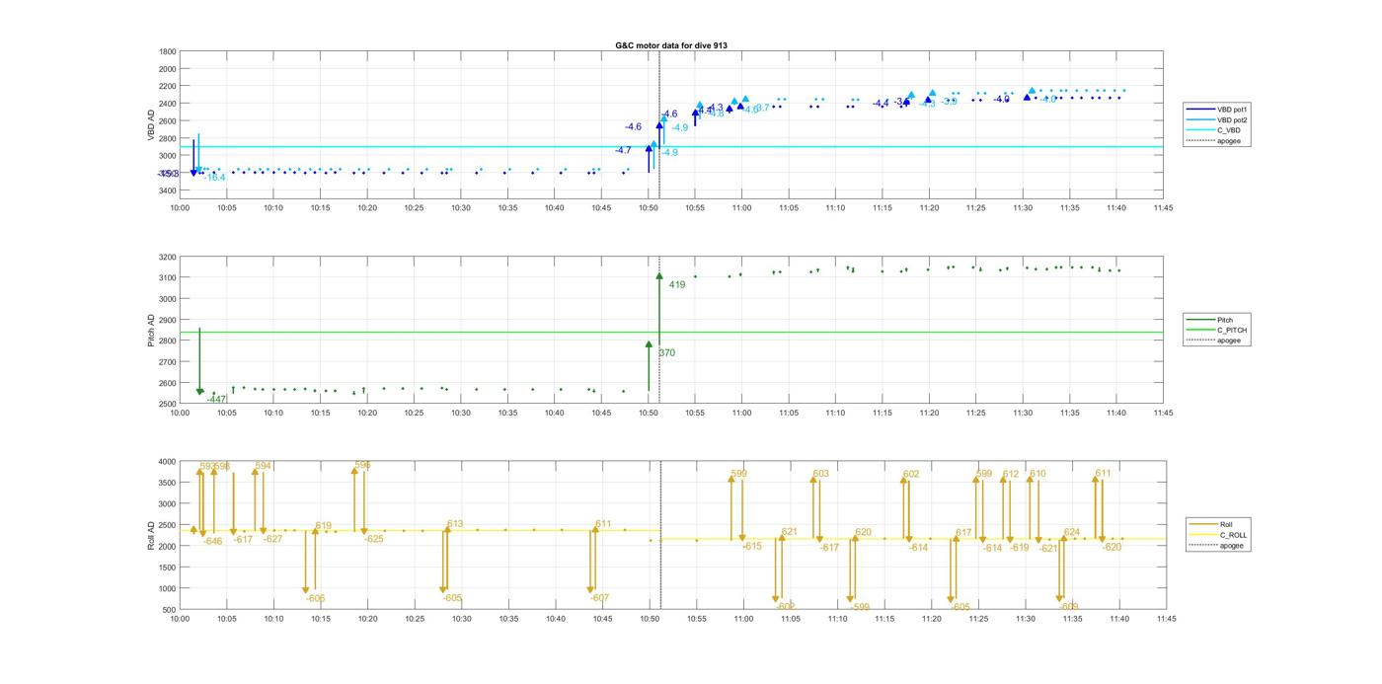Screen dimensions: 1382x684
Task: Click the 619 roll label
Action: [324, 526]
